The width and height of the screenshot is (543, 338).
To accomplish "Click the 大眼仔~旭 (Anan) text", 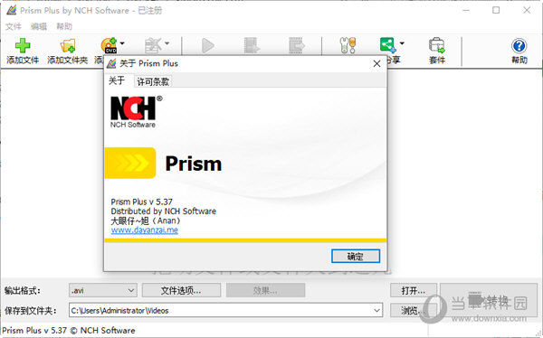I will [x=146, y=221].
